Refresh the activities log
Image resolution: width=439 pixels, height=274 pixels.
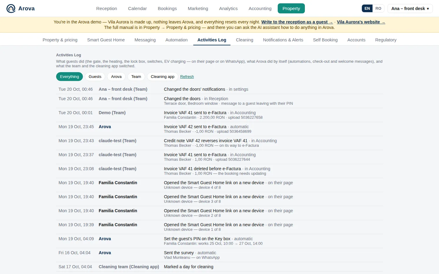coord(187,77)
